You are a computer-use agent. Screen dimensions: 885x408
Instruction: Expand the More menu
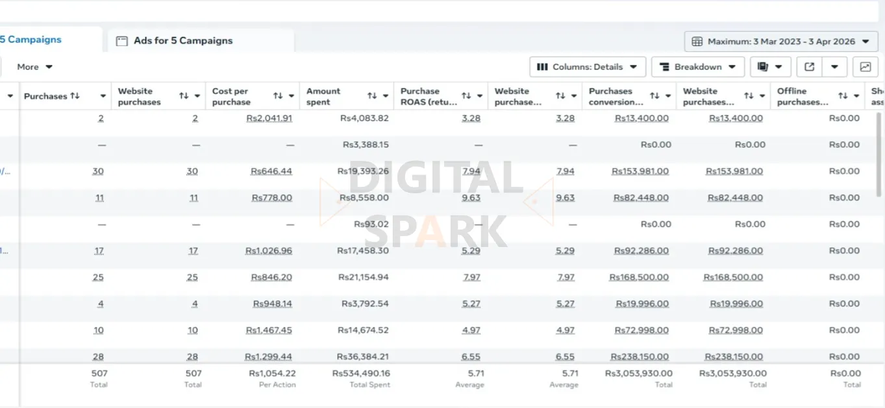(x=34, y=67)
